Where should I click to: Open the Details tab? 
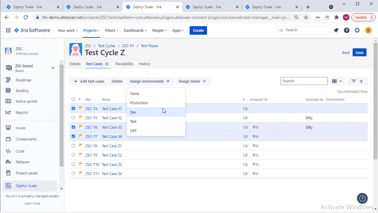pos(75,64)
